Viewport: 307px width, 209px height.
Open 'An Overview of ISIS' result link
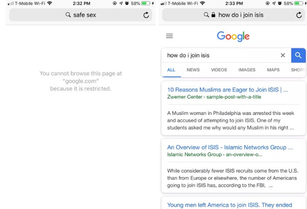230,148
